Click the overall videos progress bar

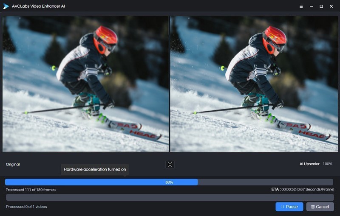170,197
